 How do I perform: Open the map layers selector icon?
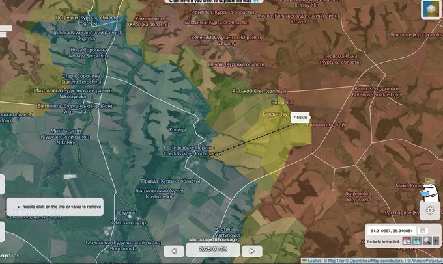pyautogui.click(x=431, y=9)
